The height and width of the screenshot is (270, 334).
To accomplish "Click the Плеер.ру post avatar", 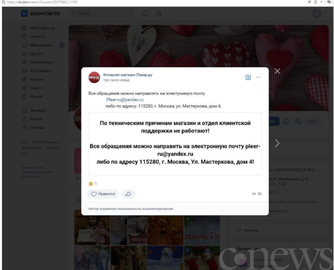I will tap(94, 77).
